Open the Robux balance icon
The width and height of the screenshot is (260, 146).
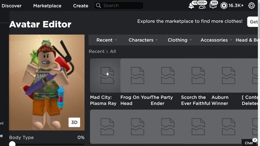224,6
